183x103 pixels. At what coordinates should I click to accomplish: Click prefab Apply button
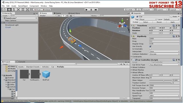173,22
